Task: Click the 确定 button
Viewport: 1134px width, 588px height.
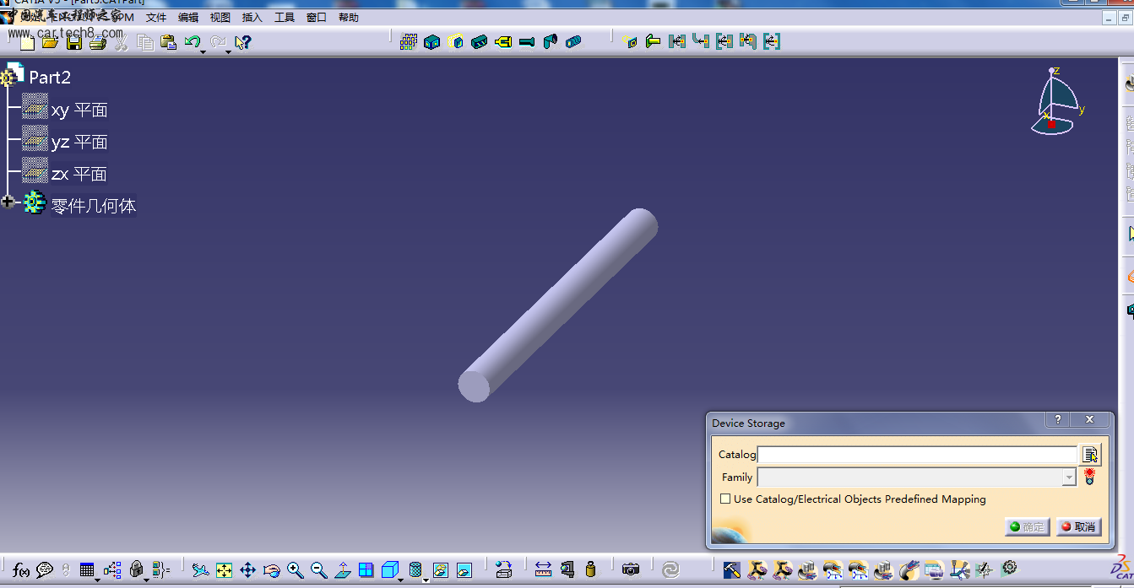Action: tap(1027, 526)
